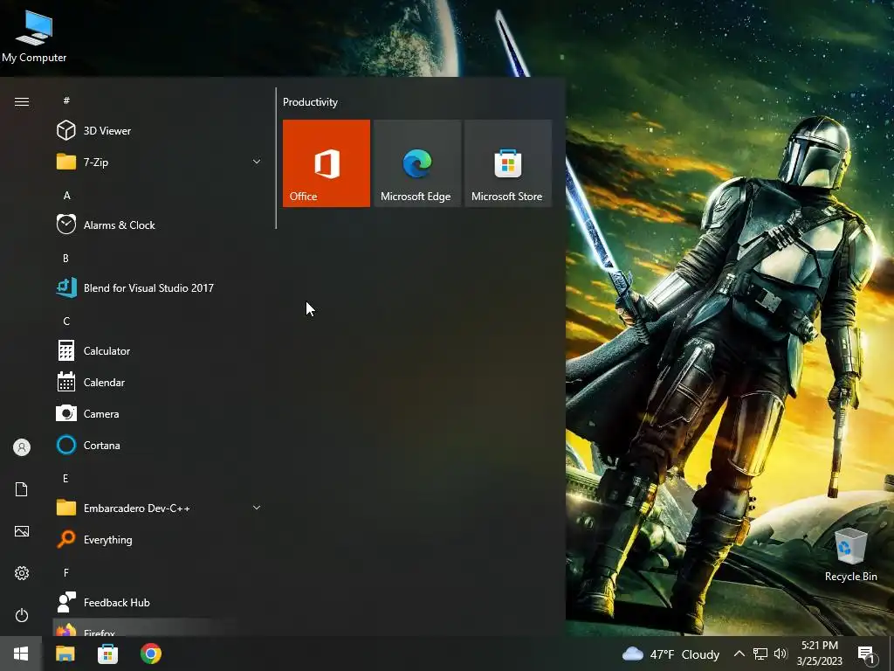894x671 pixels.
Task: Open Blend for Visual Studio 2017
Action: click(159, 288)
